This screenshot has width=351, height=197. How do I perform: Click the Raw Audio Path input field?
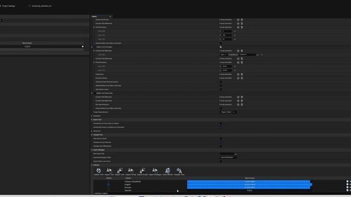[227, 154]
